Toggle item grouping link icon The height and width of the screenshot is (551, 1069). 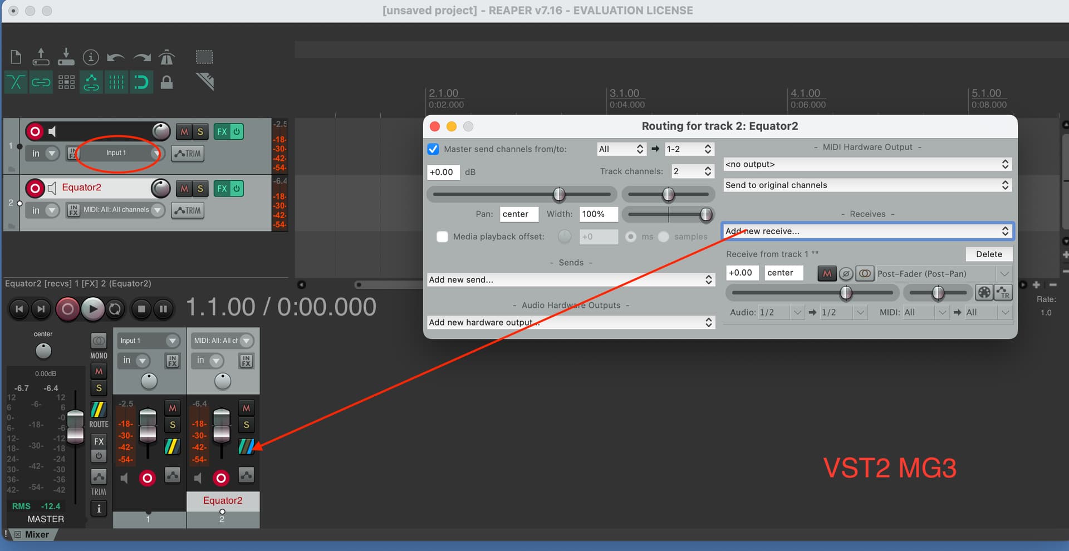pyautogui.click(x=41, y=83)
